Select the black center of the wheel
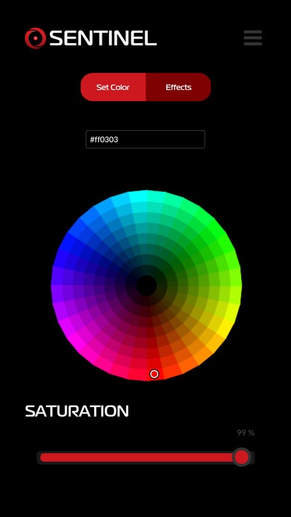This screenshot has height=517, width=291. pos(146,285)
